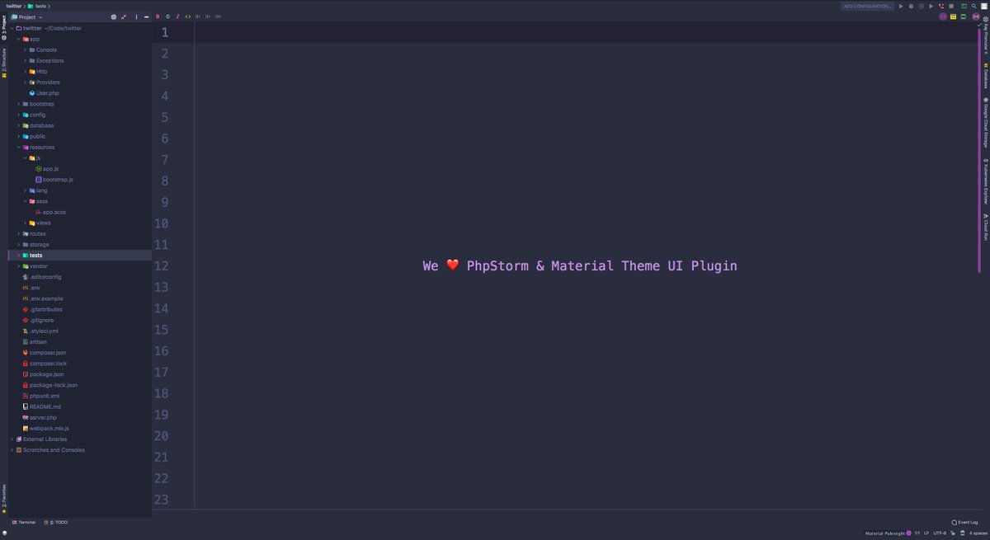Click the Debug bug icon in top toolbar
This screenshot has width=990, height=540.
[911, 6]
